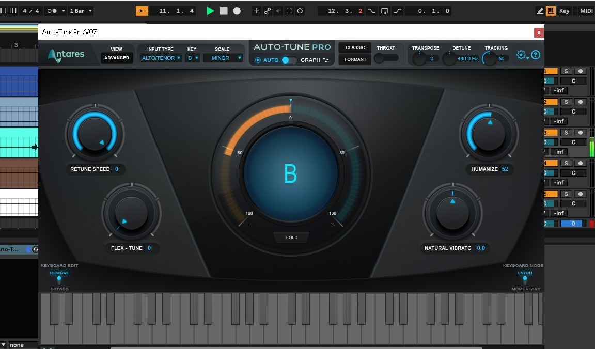Click the round Arrangement Record button
Screen dimensions: 595x349
point(237,11)
